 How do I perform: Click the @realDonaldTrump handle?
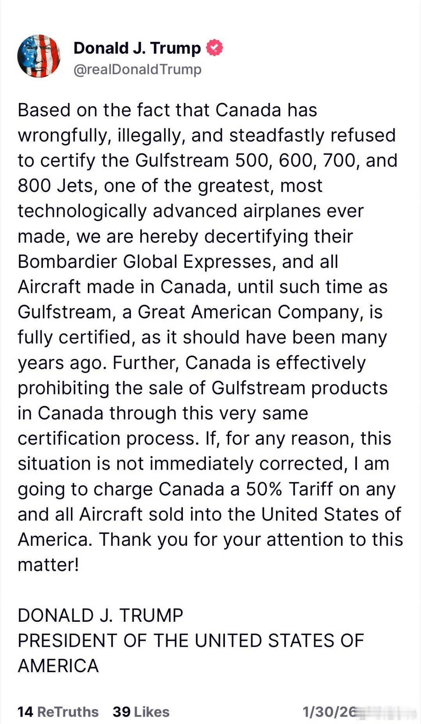click(137, 70)
